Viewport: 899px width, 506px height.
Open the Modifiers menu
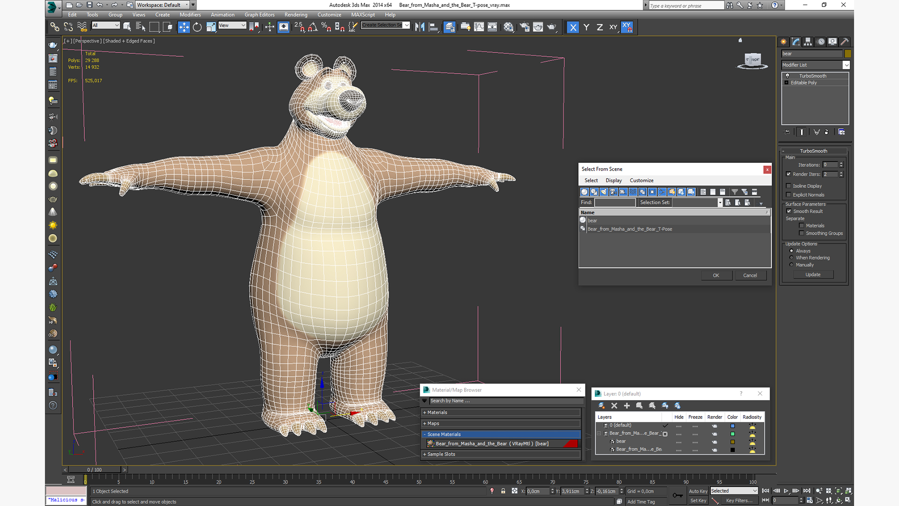(190, 15)
